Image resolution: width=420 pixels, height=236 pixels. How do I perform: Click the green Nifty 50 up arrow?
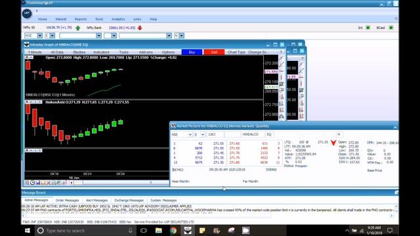click(x=78, y=28)
